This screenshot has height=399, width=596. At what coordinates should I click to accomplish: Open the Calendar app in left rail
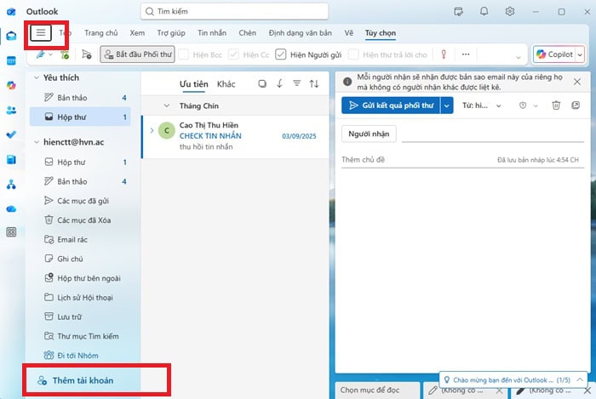[11, 60]
